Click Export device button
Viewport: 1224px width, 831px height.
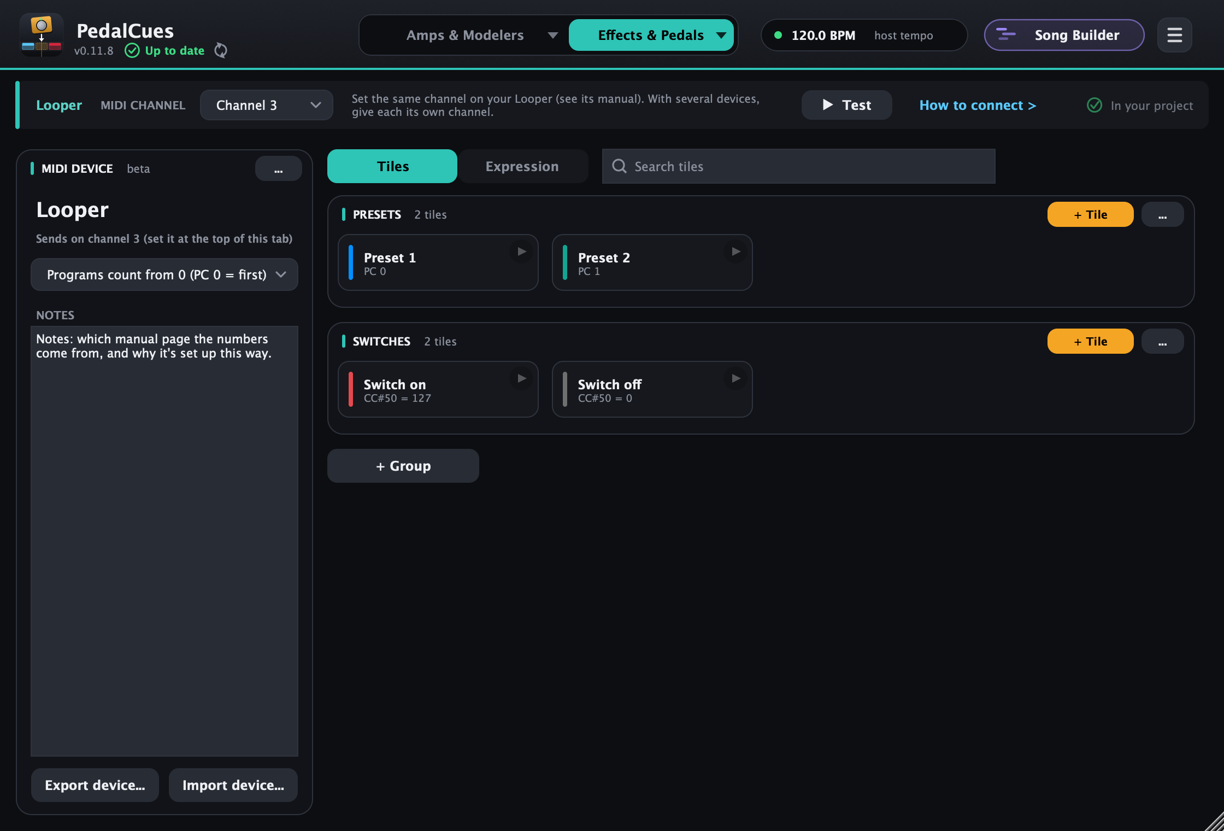95,785
